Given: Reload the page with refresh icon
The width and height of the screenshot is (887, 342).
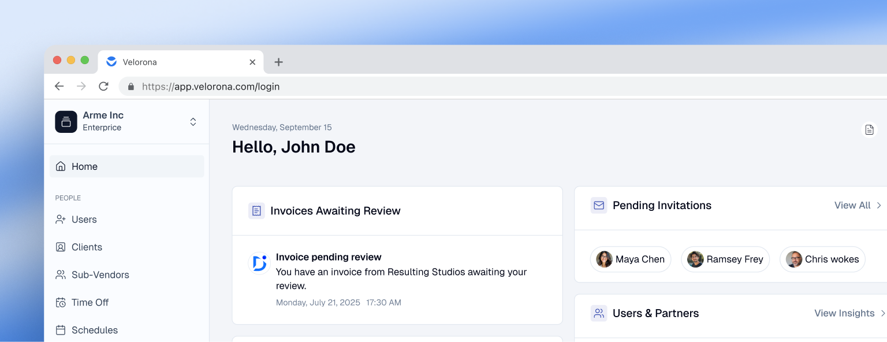Looking at the screenshot, I should click(x=103, y=86).
